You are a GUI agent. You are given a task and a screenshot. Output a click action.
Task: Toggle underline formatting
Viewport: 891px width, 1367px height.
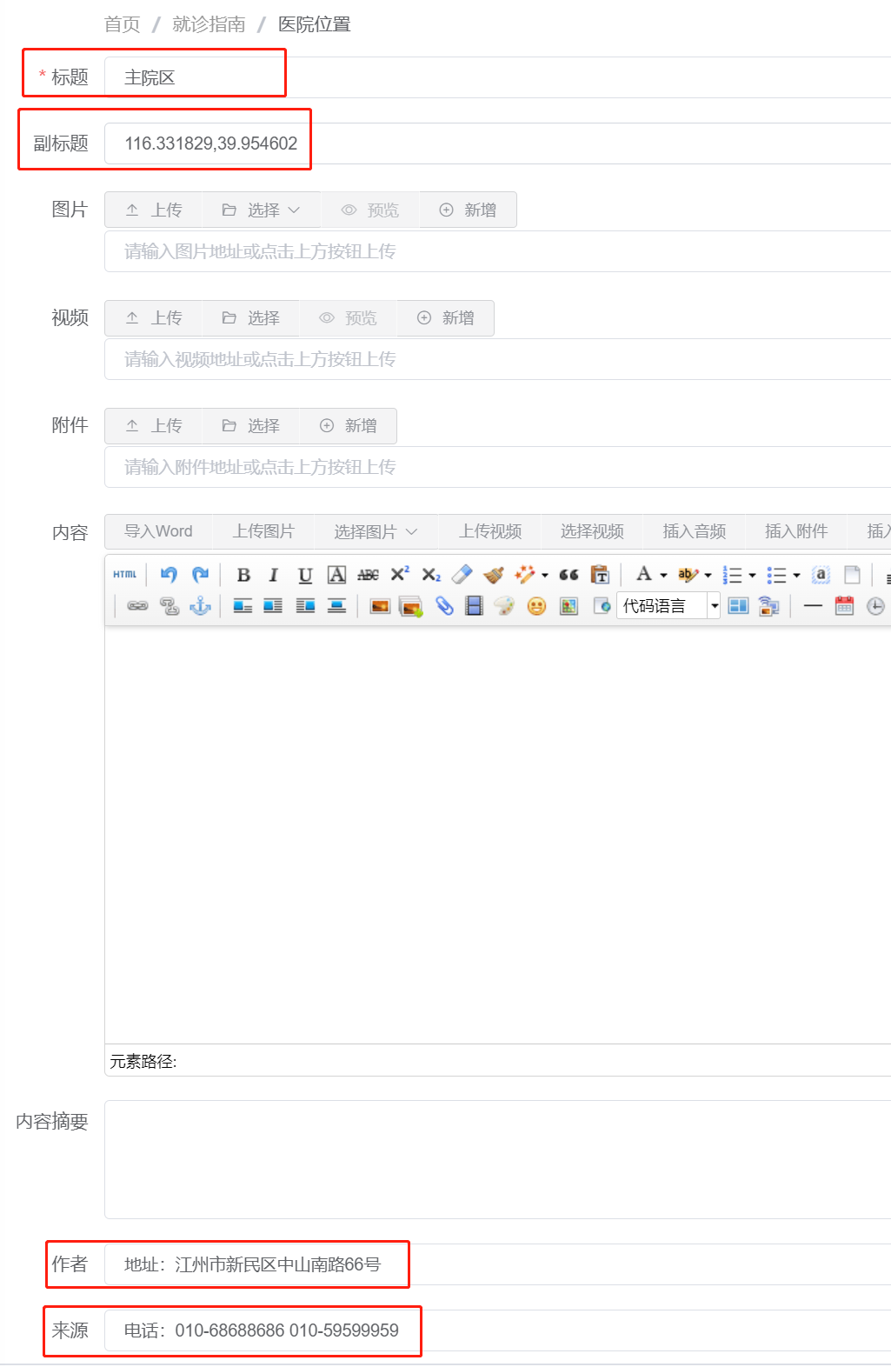pyautogui.click(x=305, y=575)
